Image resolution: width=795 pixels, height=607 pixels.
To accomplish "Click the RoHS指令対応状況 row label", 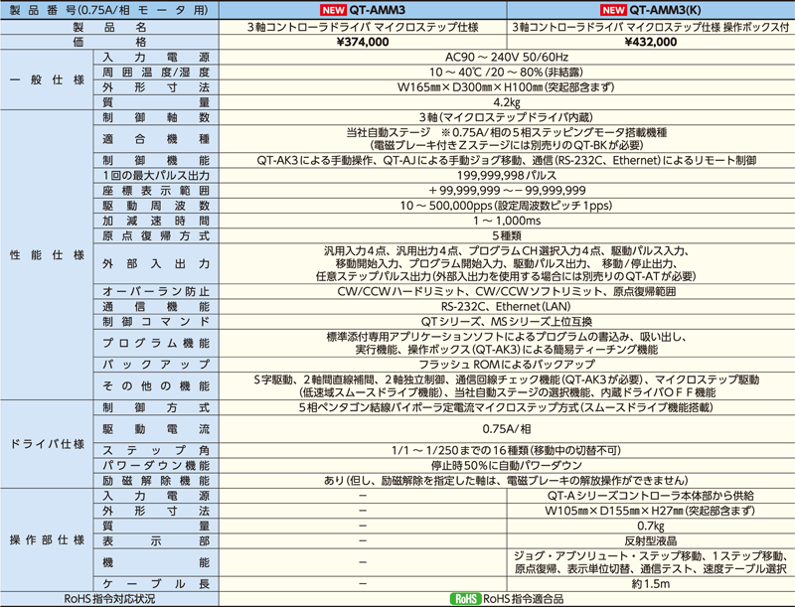I will (110, 599).
